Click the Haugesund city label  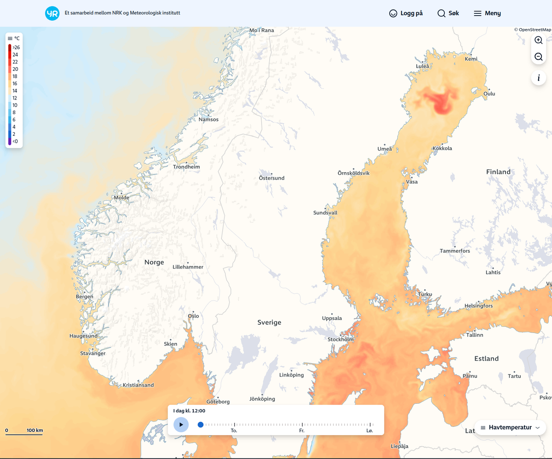click(84, 336)
